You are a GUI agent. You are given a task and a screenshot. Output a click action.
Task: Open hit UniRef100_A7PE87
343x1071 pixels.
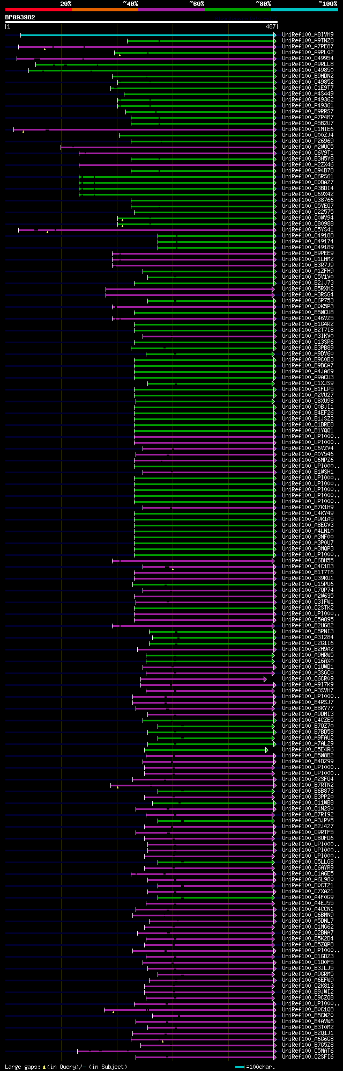[x=308, y=47]
